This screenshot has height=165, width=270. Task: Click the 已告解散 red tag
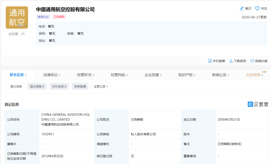(59, 17)
